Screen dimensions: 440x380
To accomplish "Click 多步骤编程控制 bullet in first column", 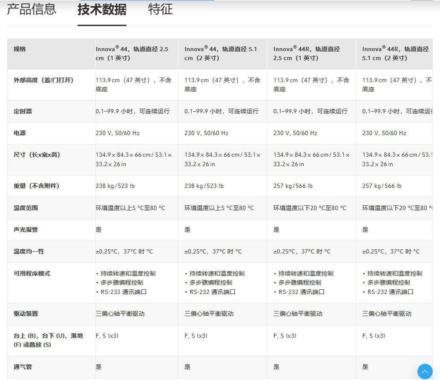I will (122, 282).
